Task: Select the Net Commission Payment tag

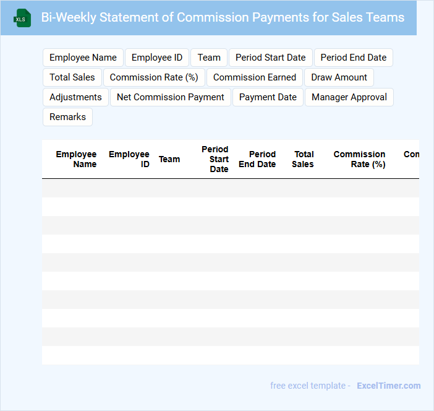Action: [170, 97]
